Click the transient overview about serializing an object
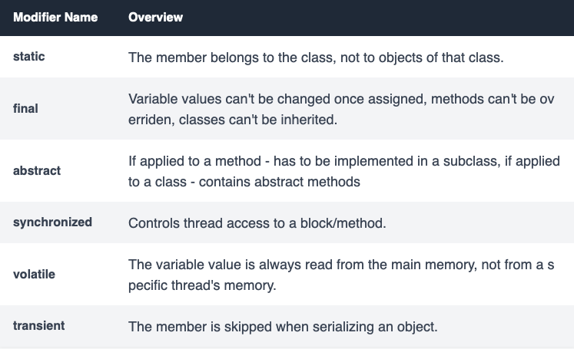 283,327
